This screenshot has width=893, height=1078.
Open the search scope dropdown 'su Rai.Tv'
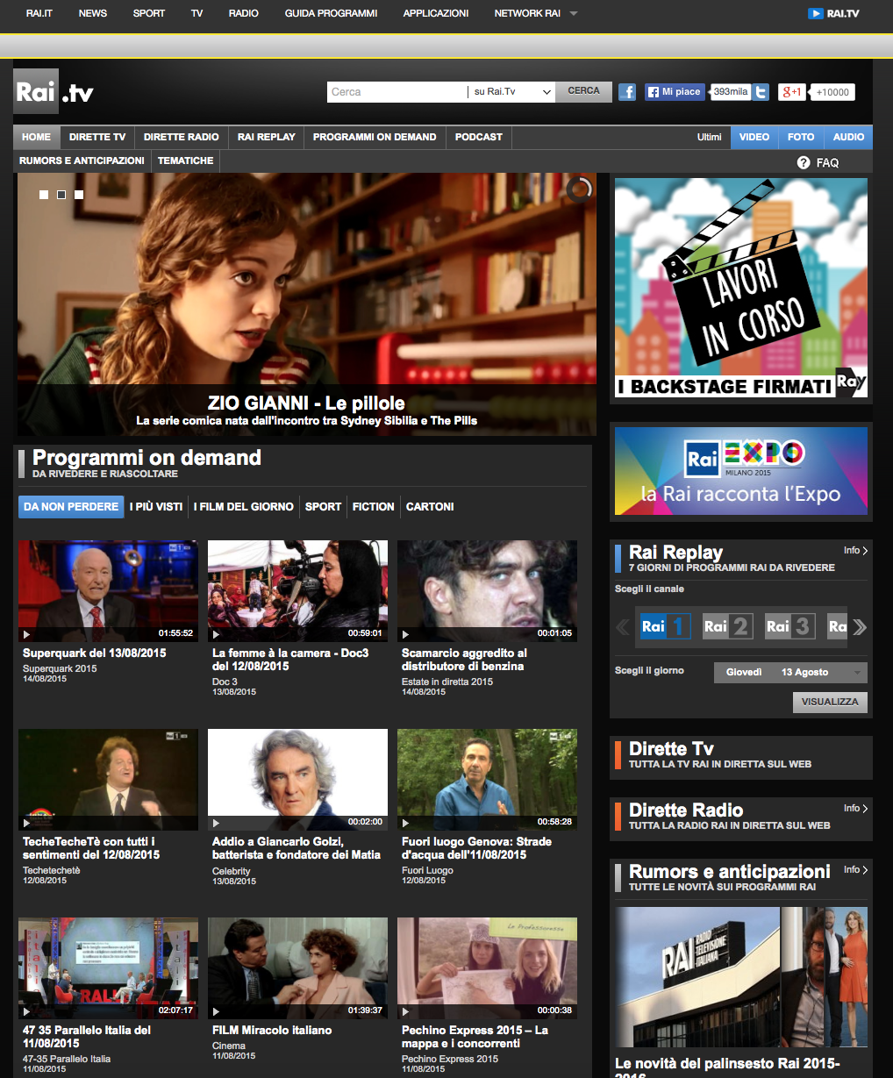[x=511, y=92]
